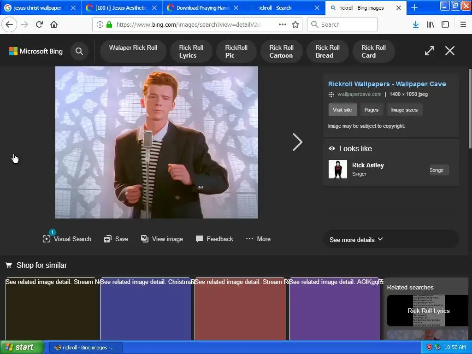
Task: Close the image detail view
Action: (450, 51)
